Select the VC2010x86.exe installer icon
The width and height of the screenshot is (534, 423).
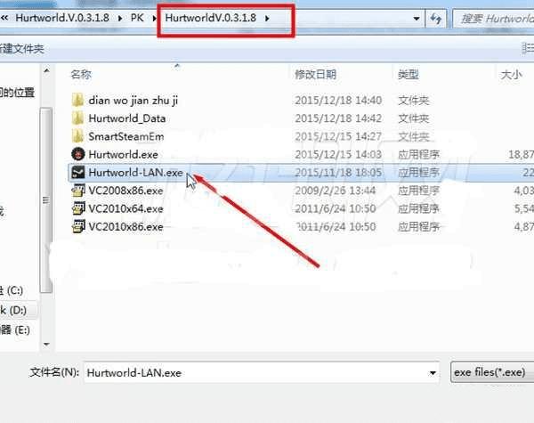click(78, 227)
